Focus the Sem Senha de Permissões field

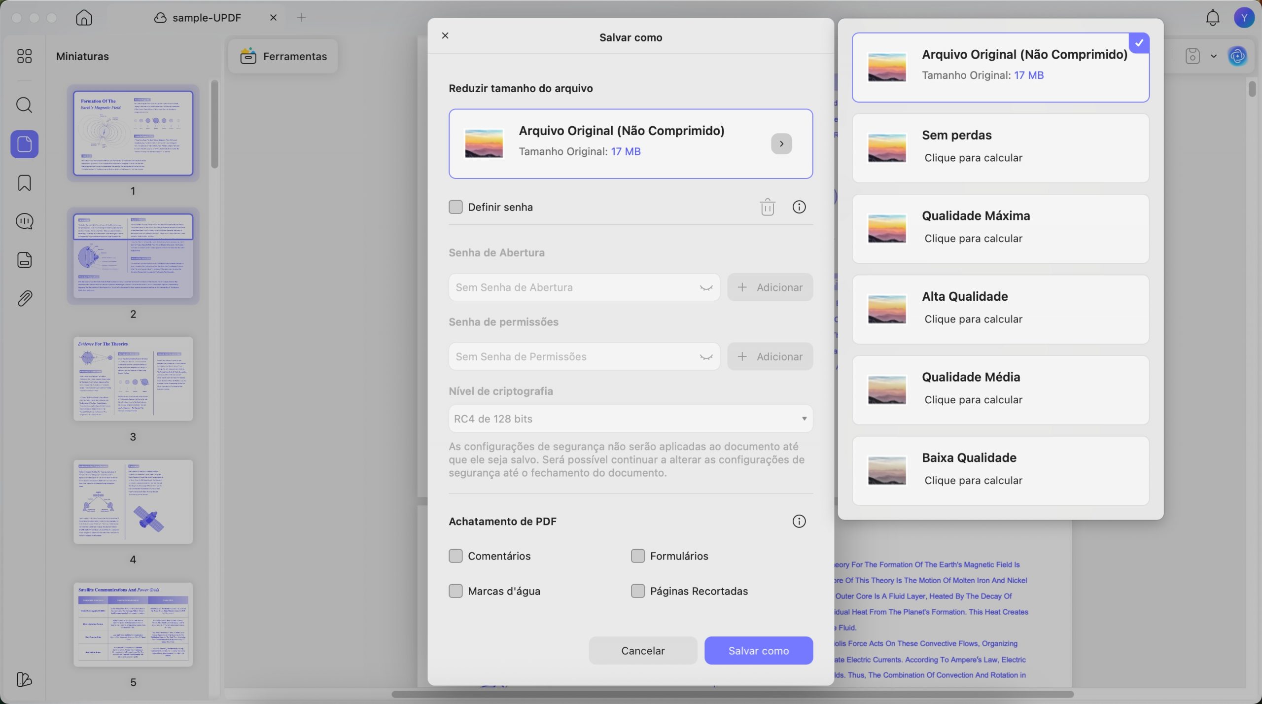pyautogui.click(x=584, y=356)
